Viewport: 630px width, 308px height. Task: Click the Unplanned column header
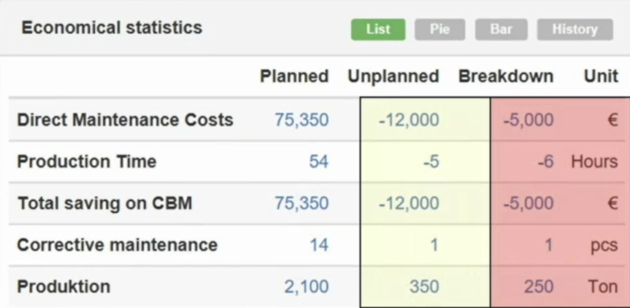(x=393, y=76)
